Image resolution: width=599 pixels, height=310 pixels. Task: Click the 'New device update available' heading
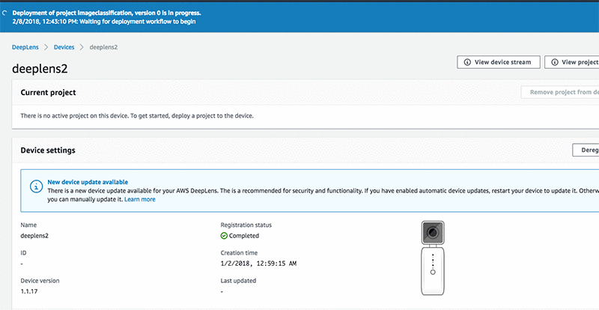pyautogui.click(x=88, y=182)
